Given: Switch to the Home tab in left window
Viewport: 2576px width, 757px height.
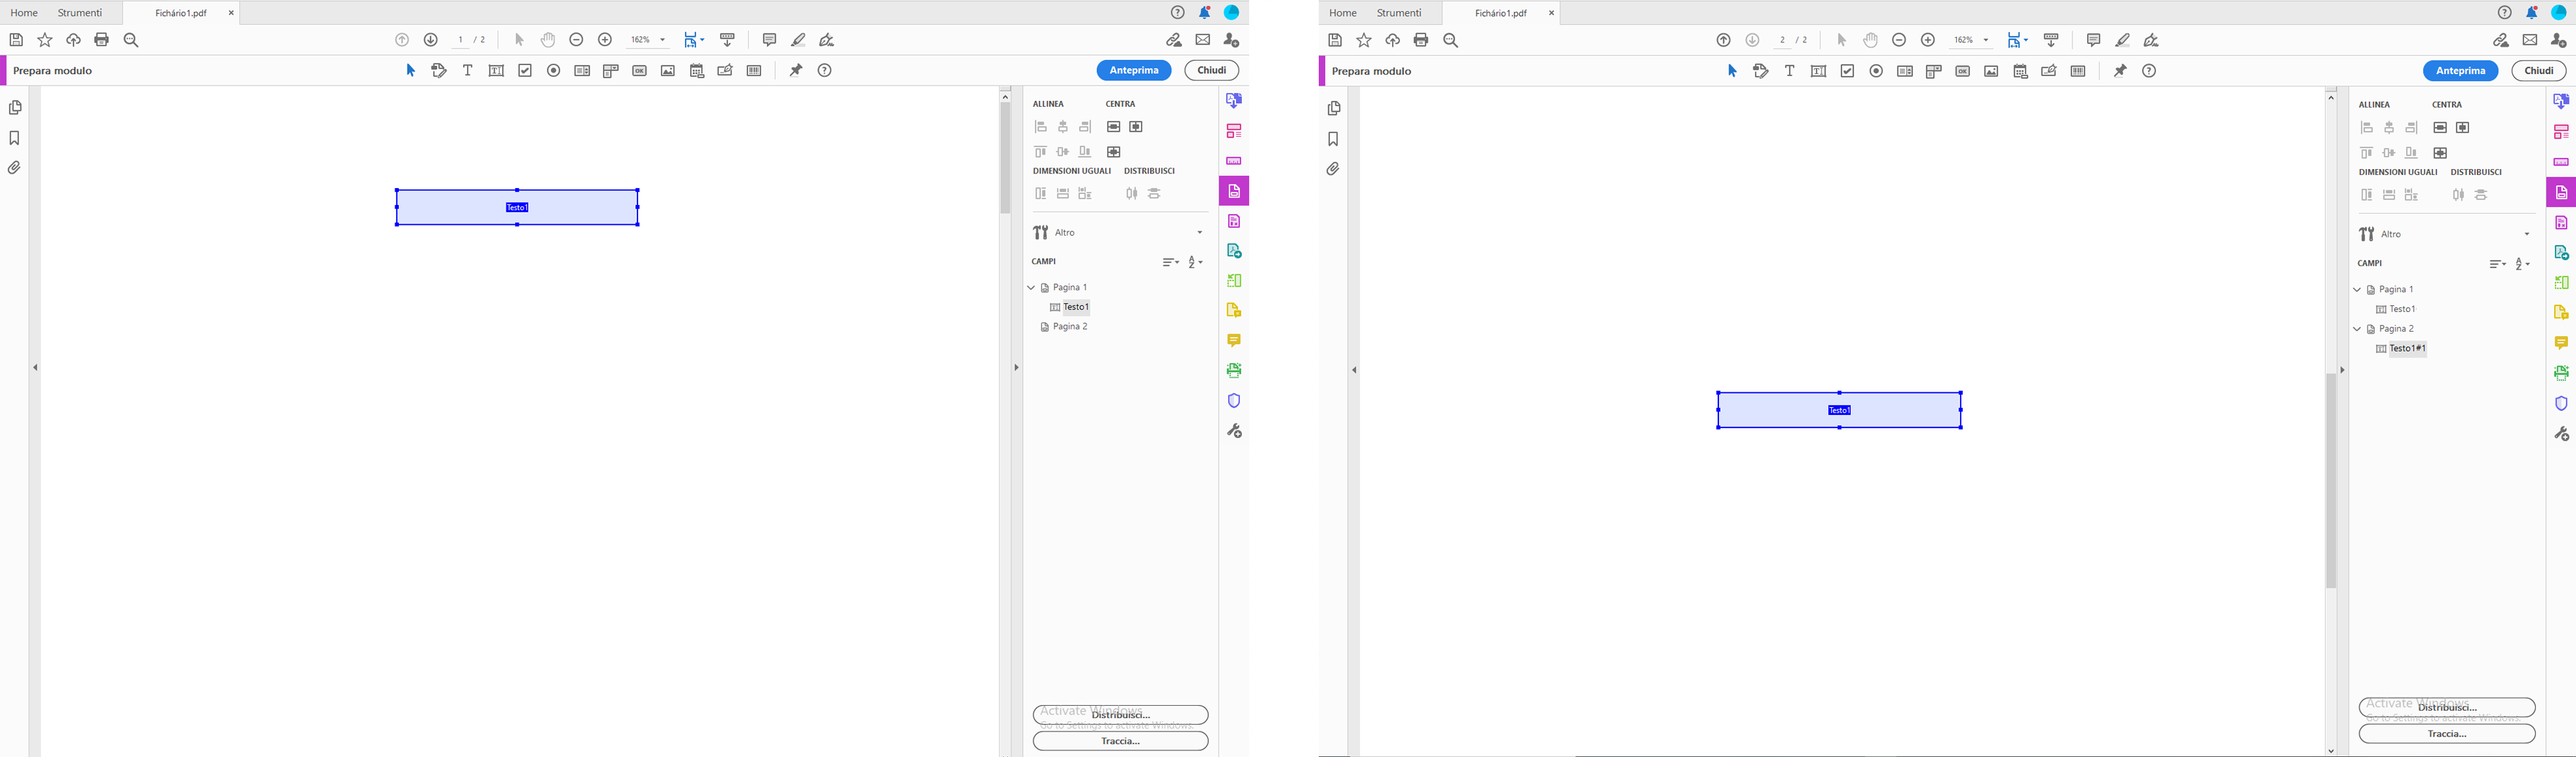Looking at the screenshot, I should click(24, 13).
